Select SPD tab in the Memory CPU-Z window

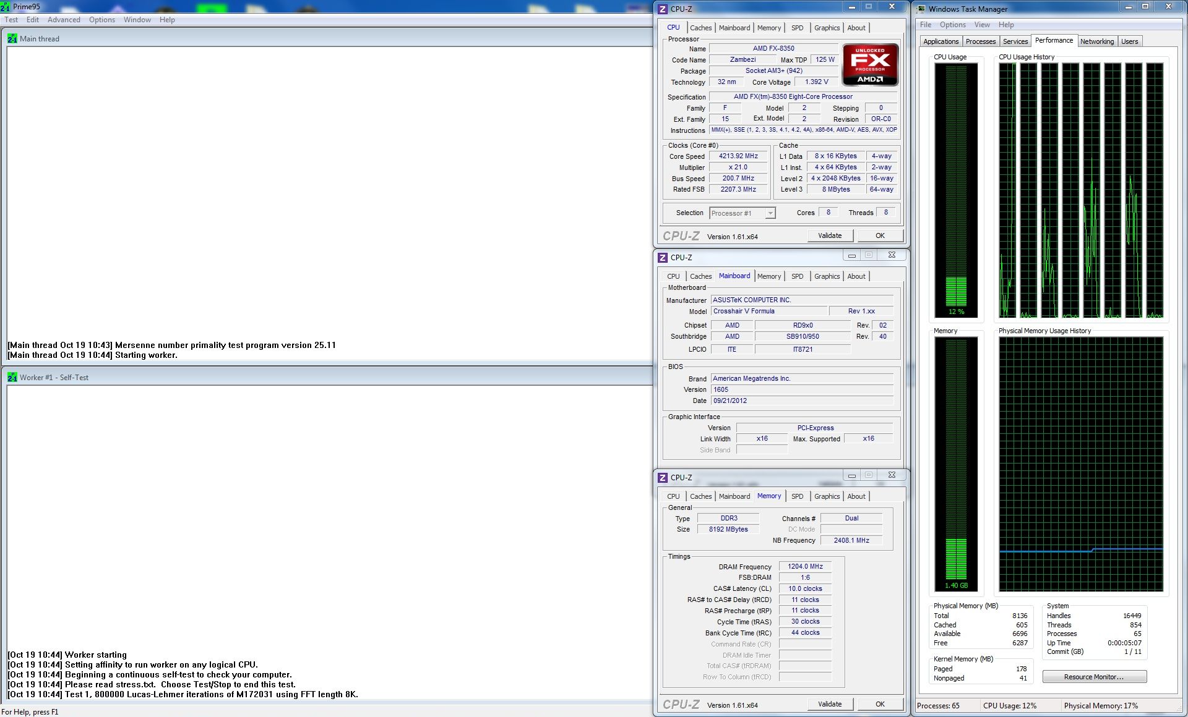tap(797, 496)
